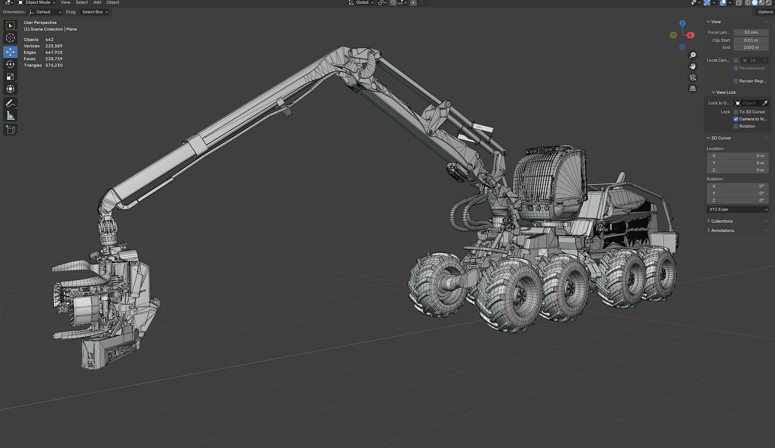Click the Focal Length value field
The image size is (775, 448).
751,33
